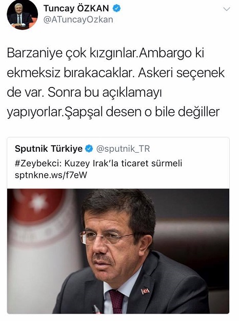
Task: Click the Sputnik Türkiye verified badge
Action: coord(89,149)
